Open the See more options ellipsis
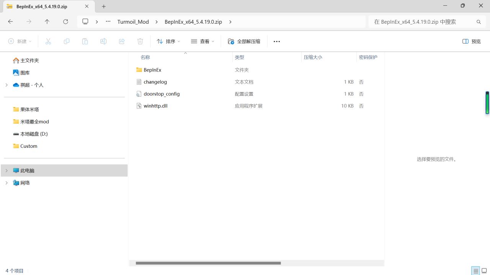Screen dimensions: 490x275 tap(277, 41)
